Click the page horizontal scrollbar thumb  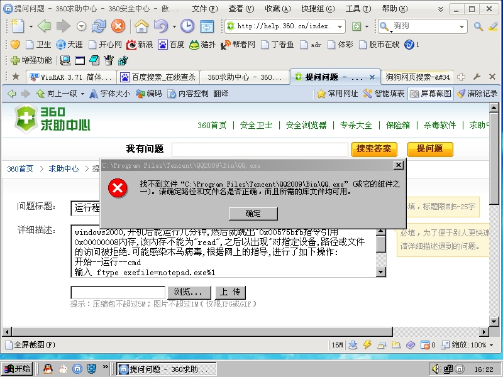[x=202, y=332]
